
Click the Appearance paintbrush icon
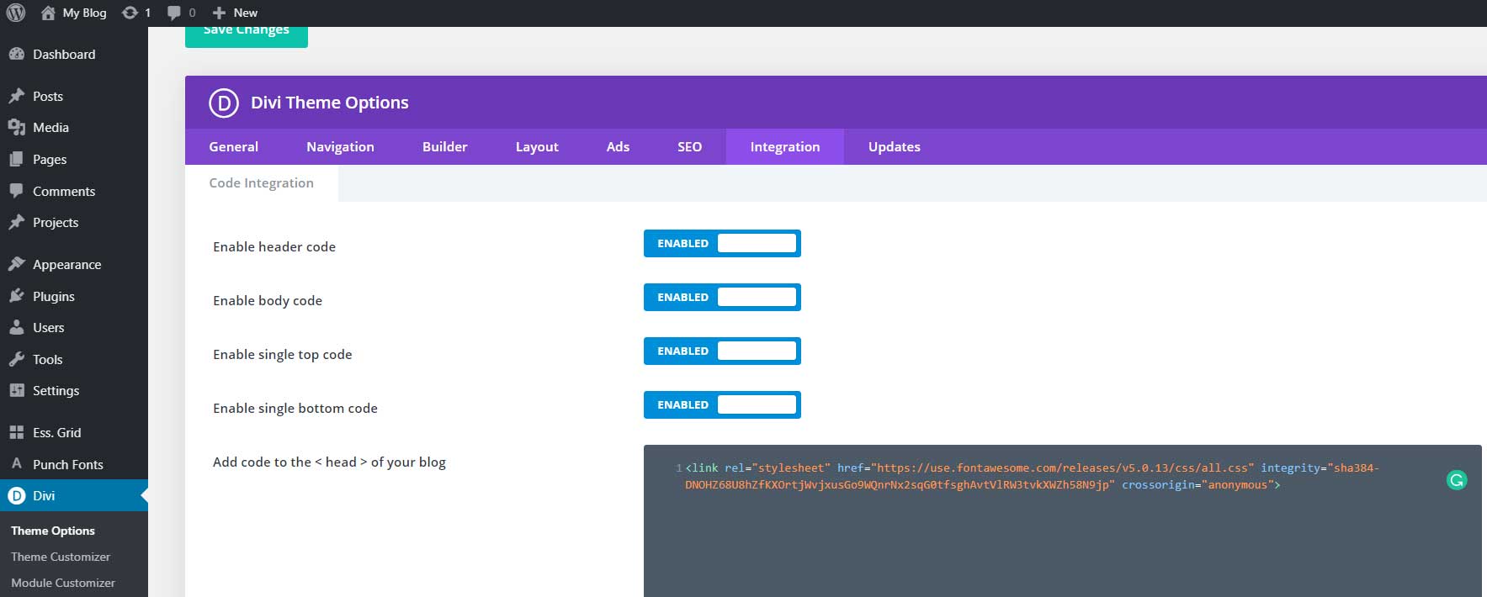click(x=17, y=264)
